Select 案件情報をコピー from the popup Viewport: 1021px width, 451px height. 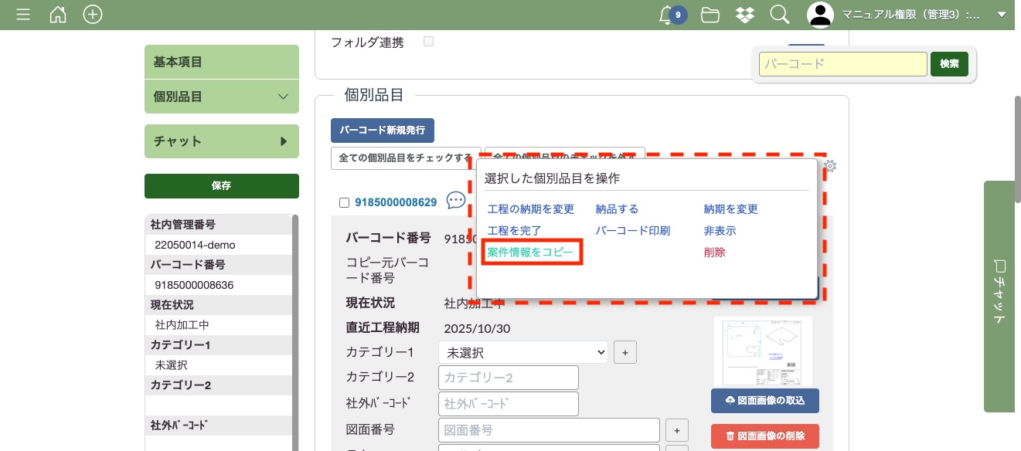(x=531, y=253)
